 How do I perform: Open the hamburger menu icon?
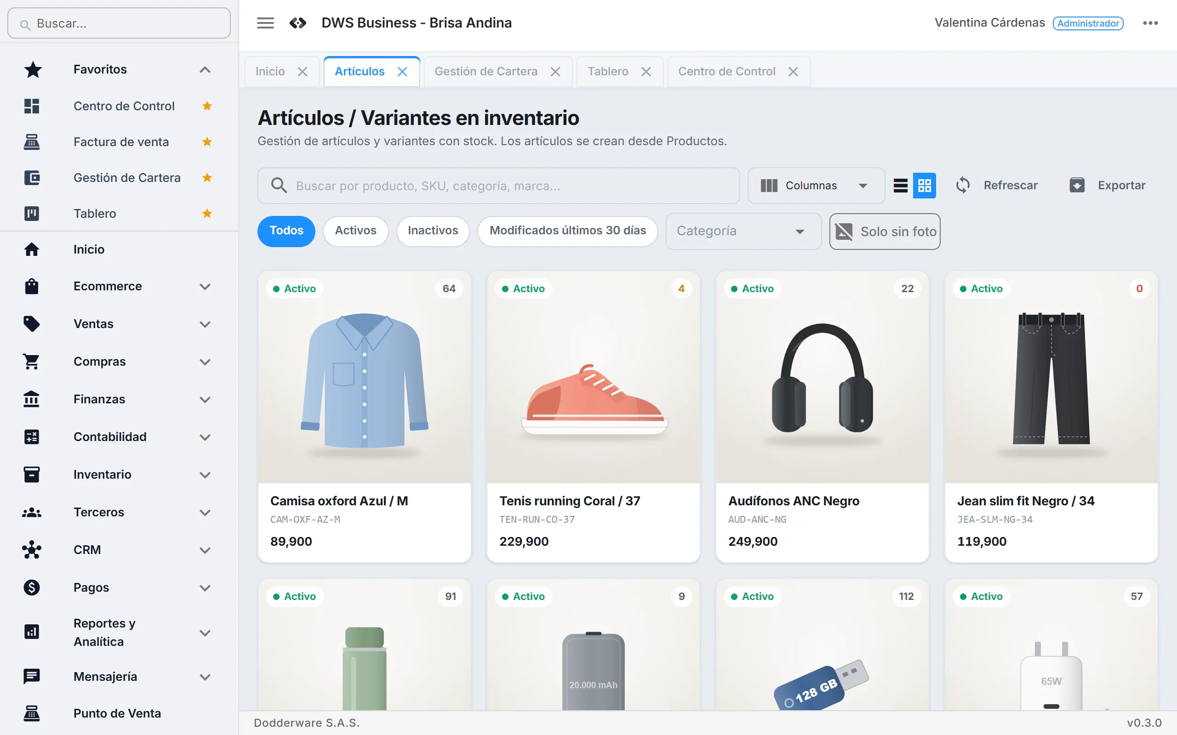pyautogui.click(x=265, y=23)
